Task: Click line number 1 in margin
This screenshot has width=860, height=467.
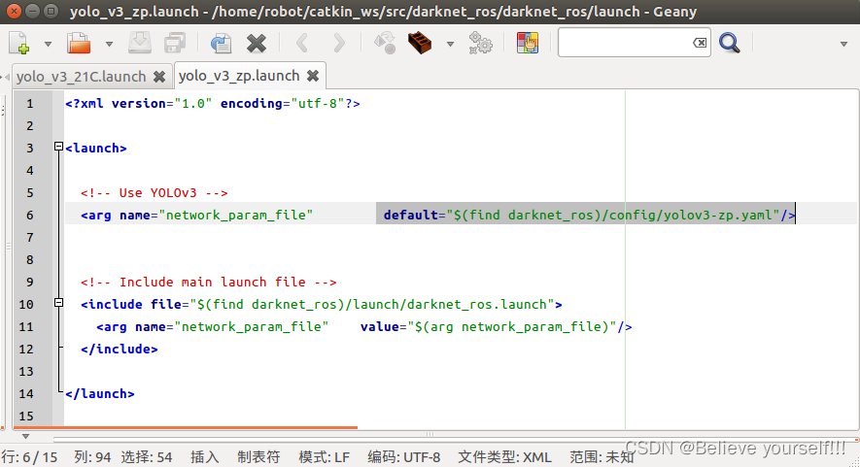Action: pos(29,104)
